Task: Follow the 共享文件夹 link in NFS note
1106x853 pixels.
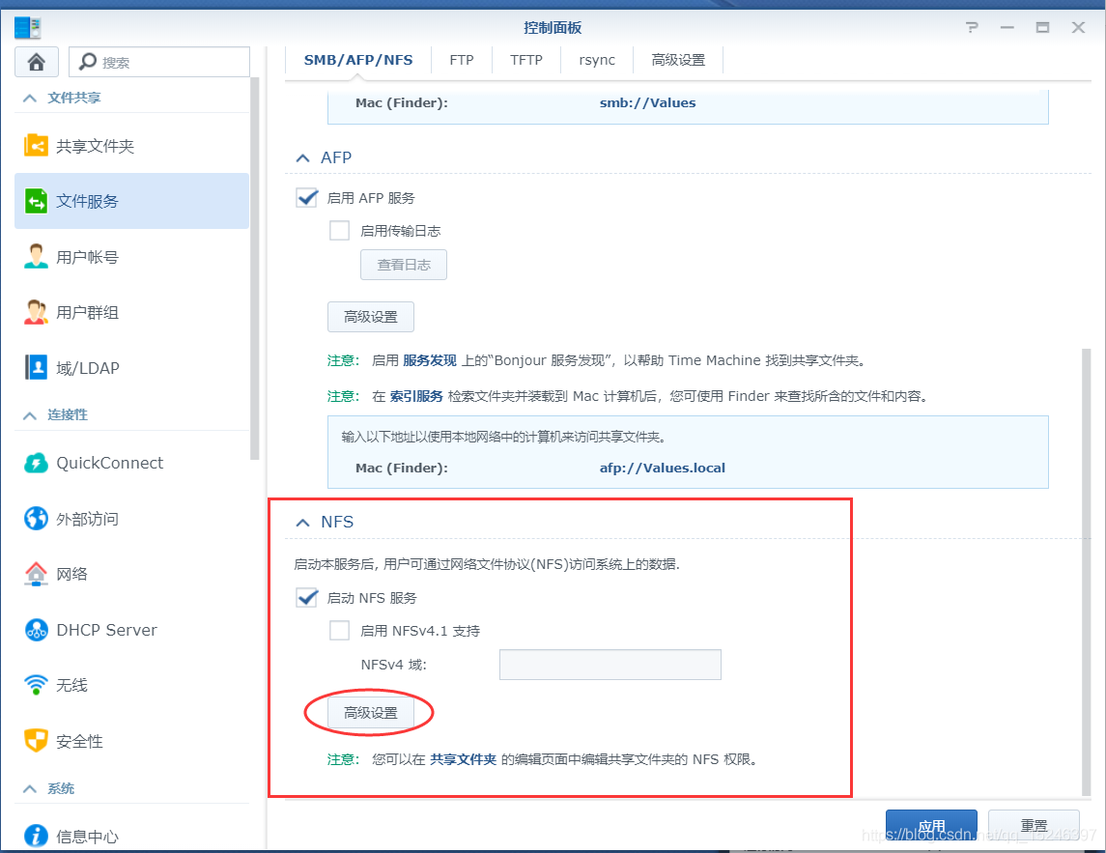Action: click(x=464, y=760)
